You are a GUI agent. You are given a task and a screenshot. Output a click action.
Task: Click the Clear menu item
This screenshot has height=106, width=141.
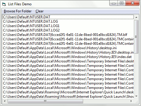(39, 11)
